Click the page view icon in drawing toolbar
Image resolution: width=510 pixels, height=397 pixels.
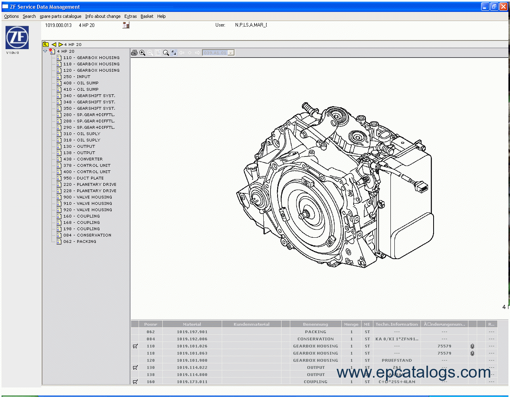(x=158, y=53)
